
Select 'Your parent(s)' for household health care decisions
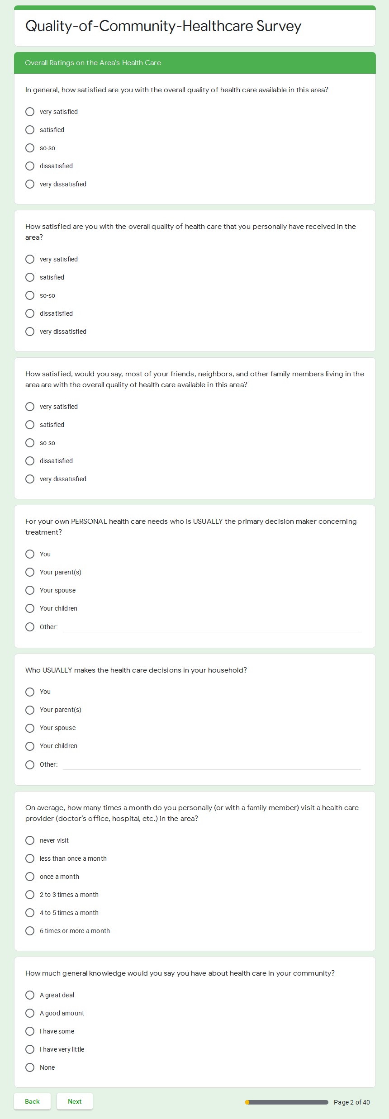[30, 710]
